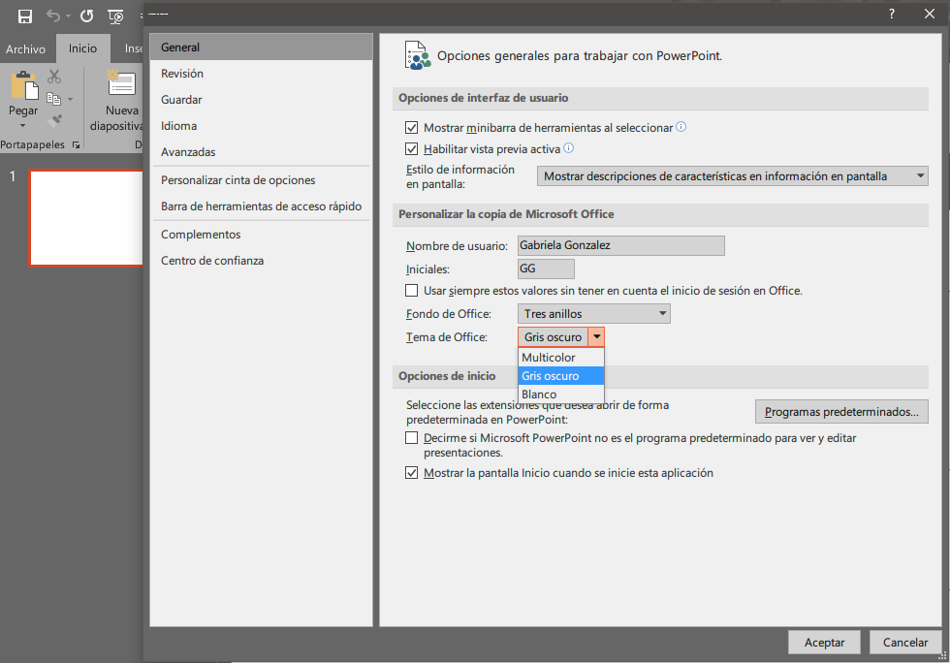Disable Habilitar vista previa activa

click(x=412, y=149)
